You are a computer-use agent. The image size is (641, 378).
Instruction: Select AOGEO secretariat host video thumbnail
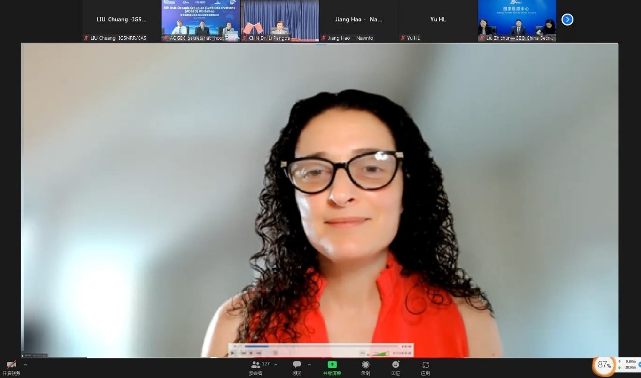coord(200,21)
